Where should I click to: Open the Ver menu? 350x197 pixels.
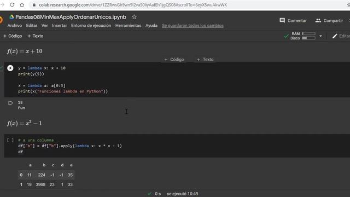[45, 26]
